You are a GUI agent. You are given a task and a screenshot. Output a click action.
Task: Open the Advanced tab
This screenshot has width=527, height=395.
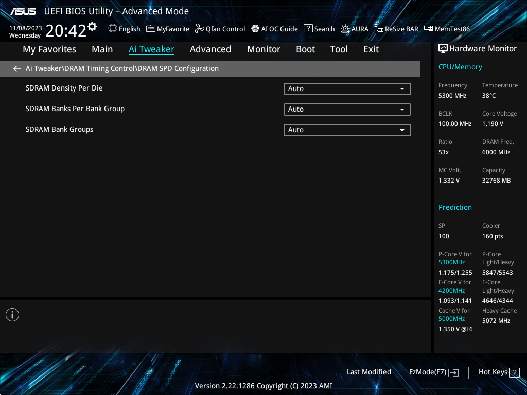tap(210, 49)
